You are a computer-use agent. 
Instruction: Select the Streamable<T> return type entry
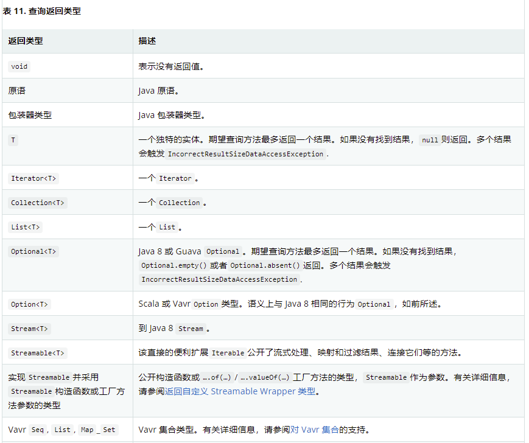tap(37, 352)
